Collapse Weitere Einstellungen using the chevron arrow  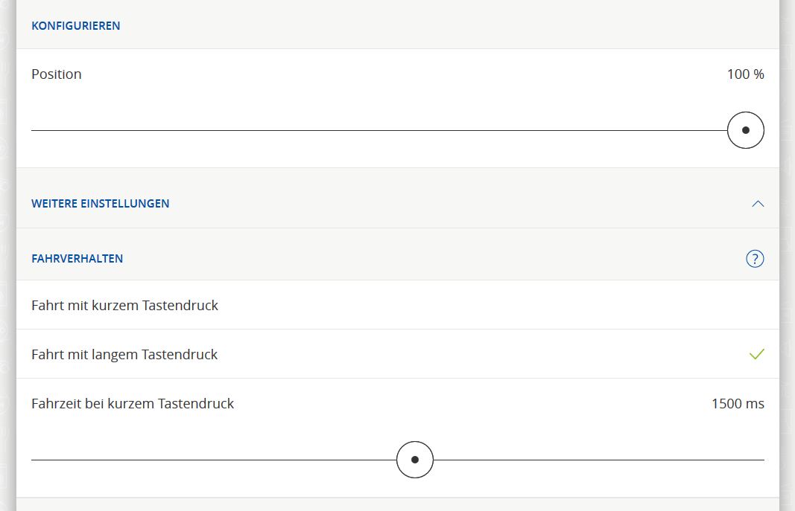(758, 204)
